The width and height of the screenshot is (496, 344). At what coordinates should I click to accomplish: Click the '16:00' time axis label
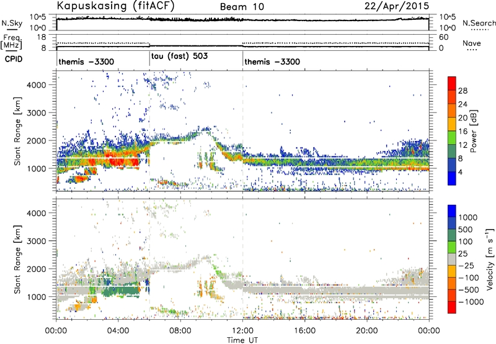pos(304,331)
